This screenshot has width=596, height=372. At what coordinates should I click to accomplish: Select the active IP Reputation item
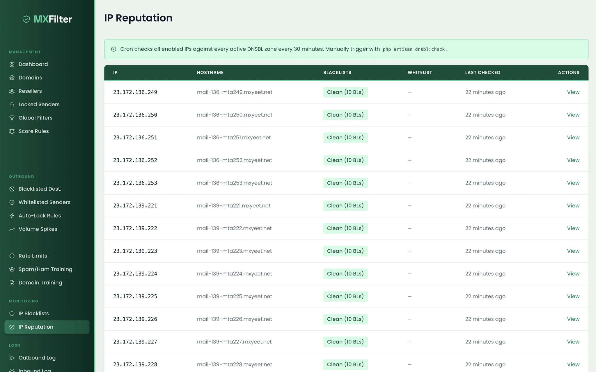(x=47, y=327)
